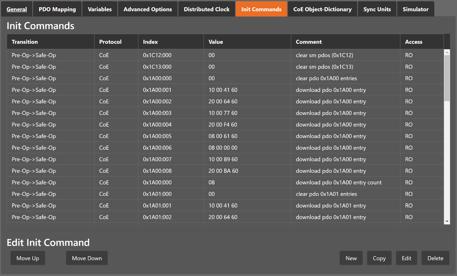
Task: Click the scrollbar up arrow
Action: click(447, 52)
